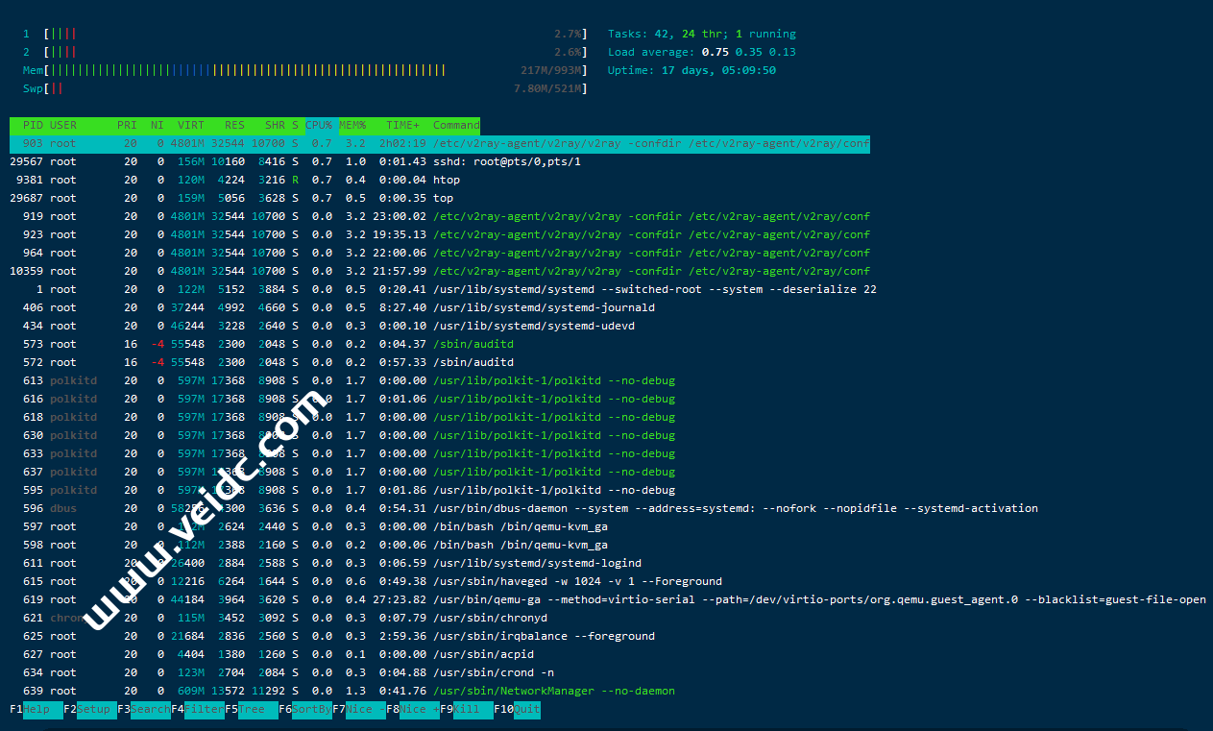
Task: Sort by VIRT column header
Action: [x=191, y=125]
